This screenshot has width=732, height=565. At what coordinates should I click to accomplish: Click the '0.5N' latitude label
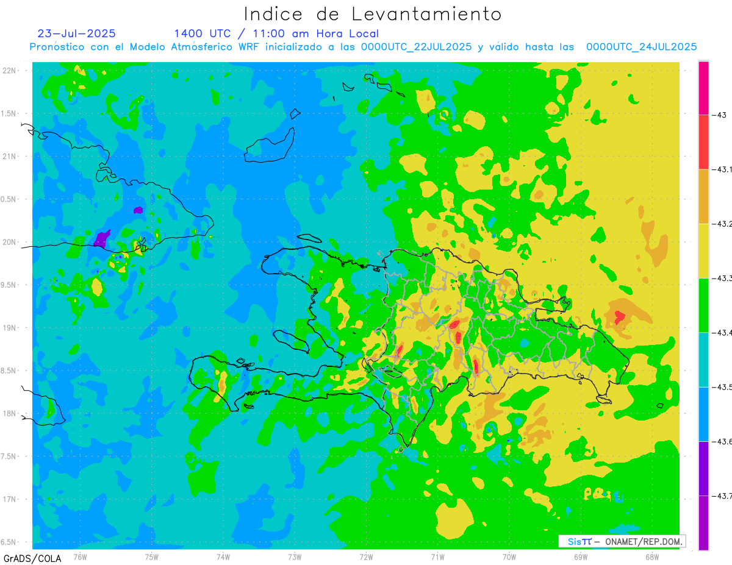pos(9,199)
